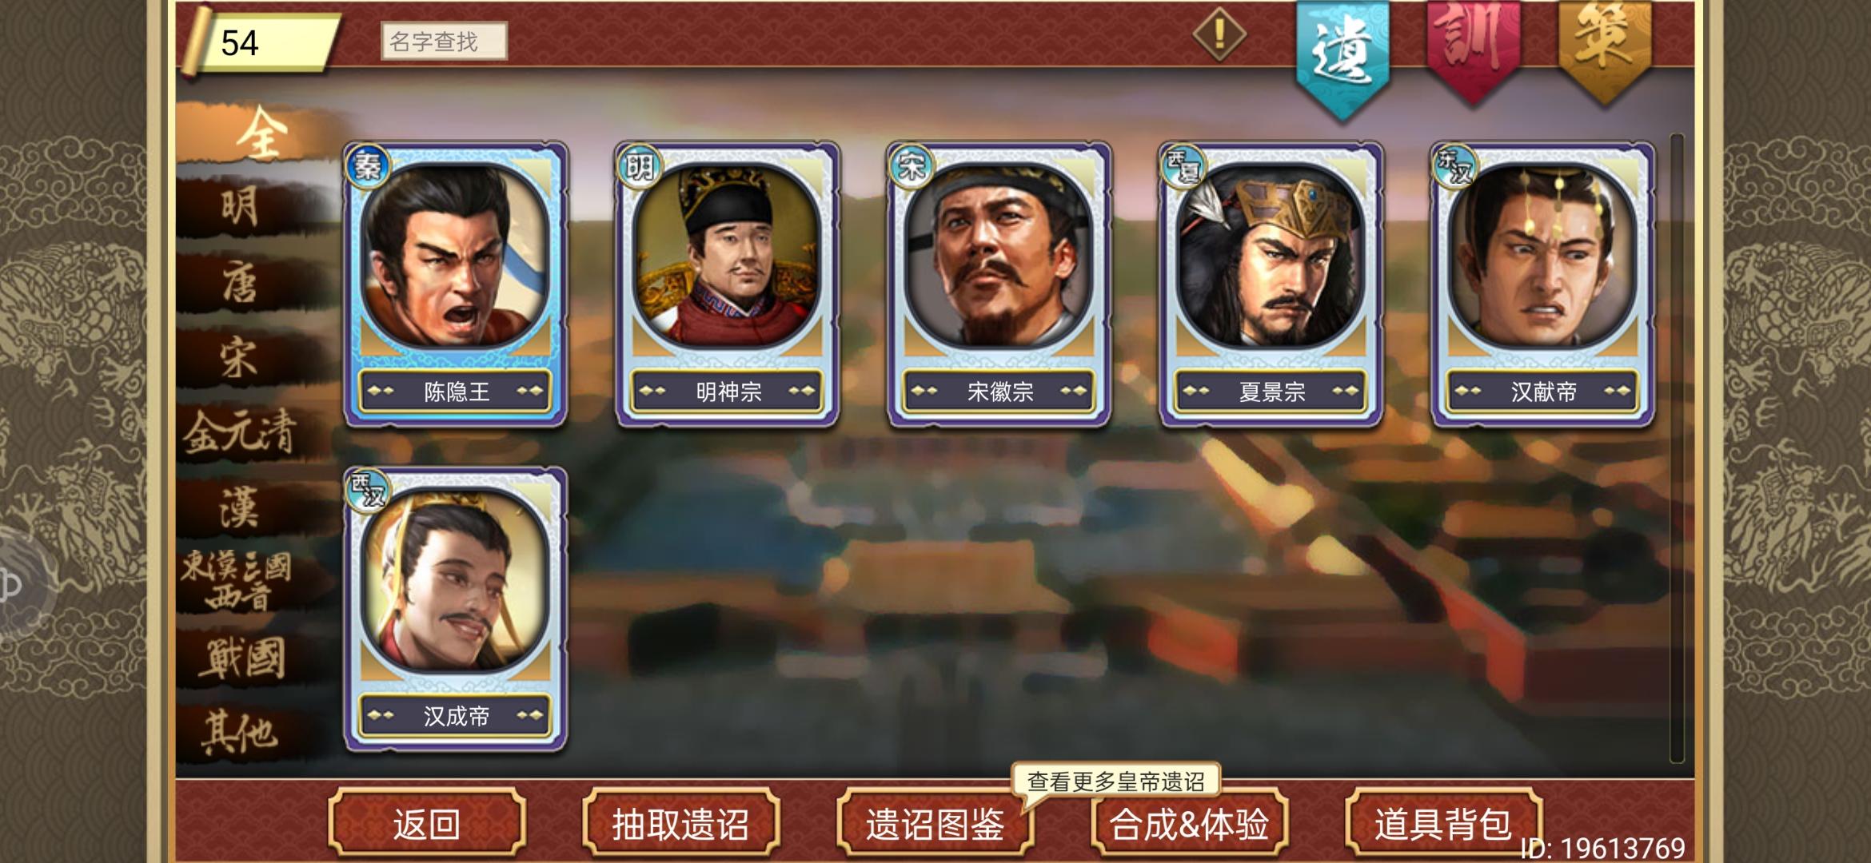Show the 其他 category tab

point(240,732)
